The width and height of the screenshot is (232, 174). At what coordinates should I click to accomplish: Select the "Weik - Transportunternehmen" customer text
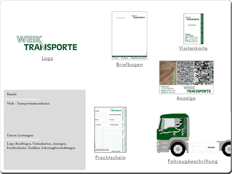28,104
